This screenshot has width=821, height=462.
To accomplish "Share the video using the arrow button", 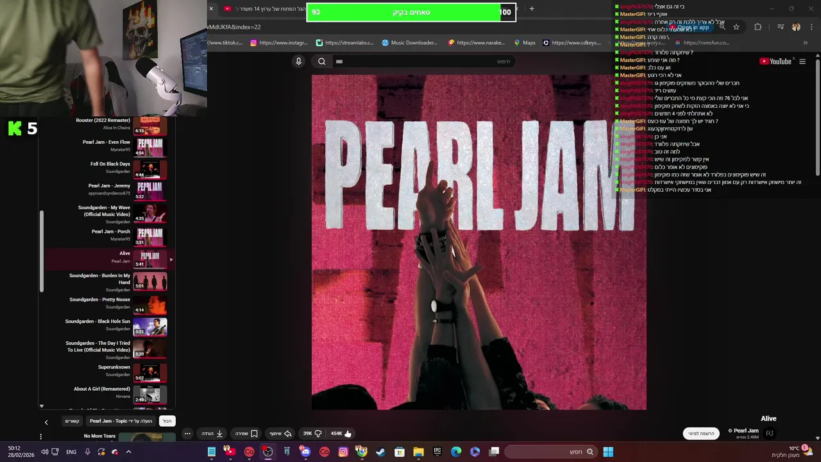I will pos(280,433).
